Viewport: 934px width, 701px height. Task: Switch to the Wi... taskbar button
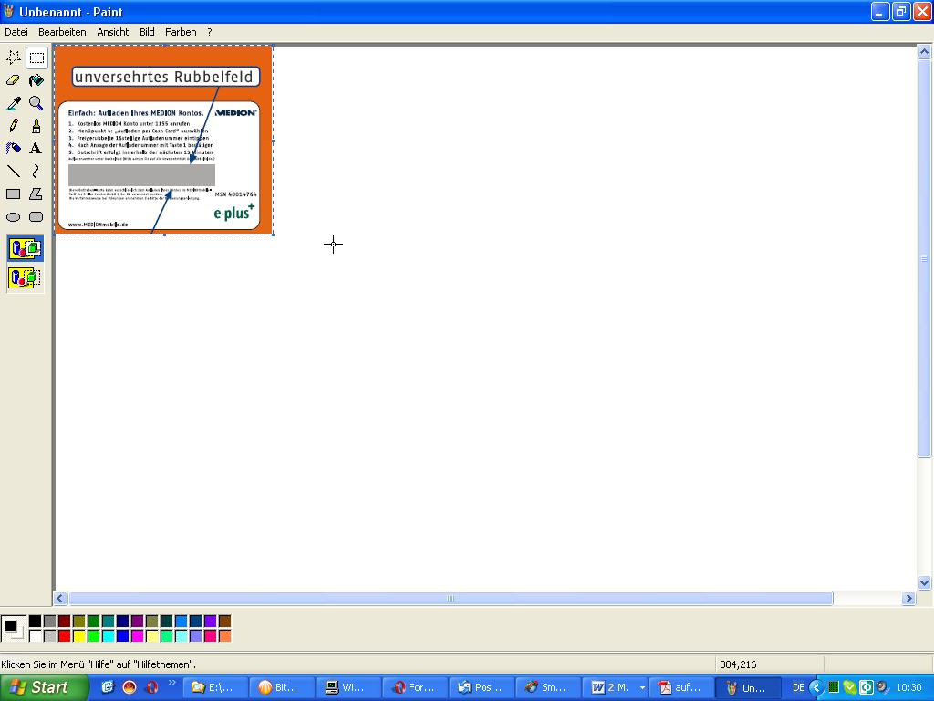coord(348,687)
